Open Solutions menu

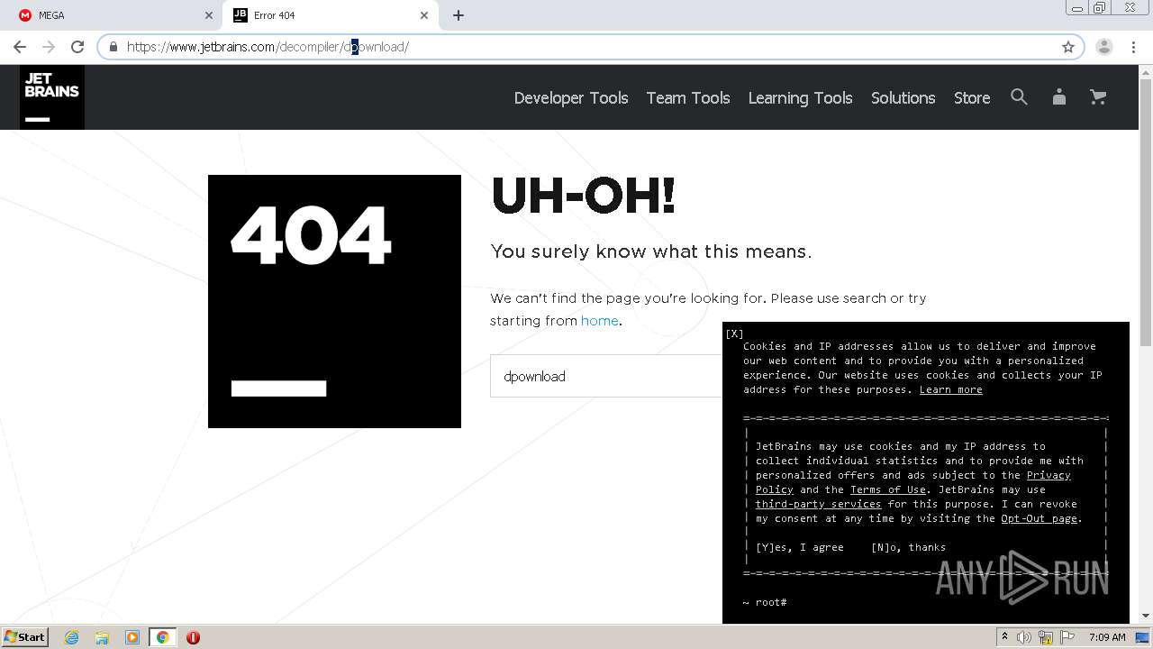[x=903, y=97]
